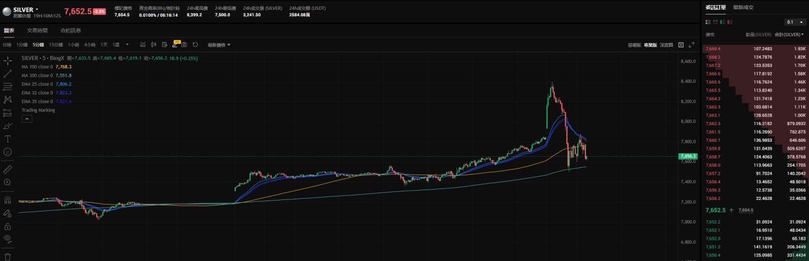The width and height of the screenshot is (809, 261).
Task: Select the 1小時 timeframe
Action: click(x=73, y=44)
